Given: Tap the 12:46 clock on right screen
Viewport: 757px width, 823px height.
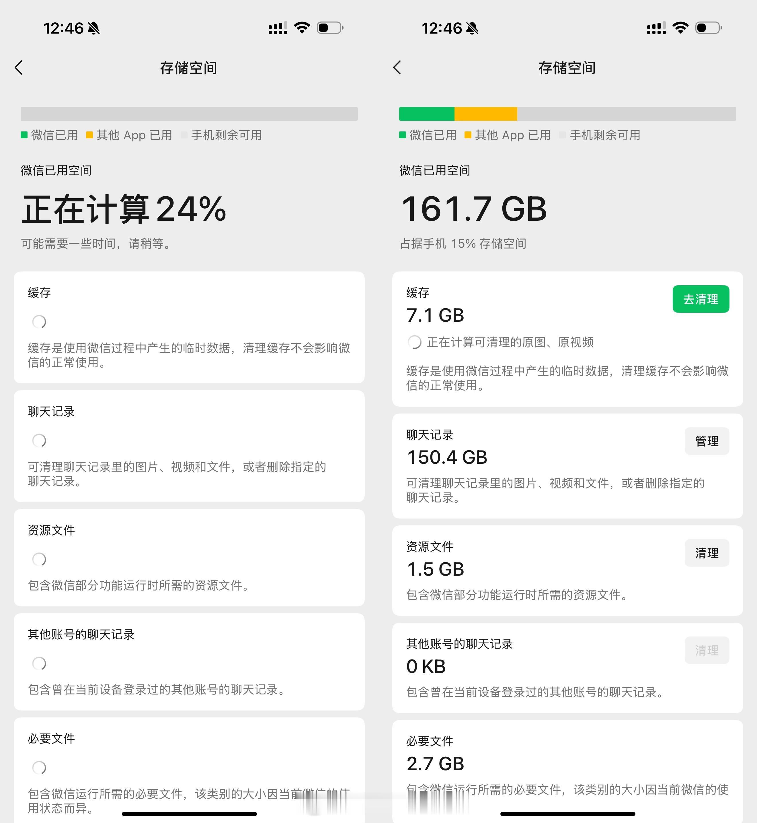Looking at the screenshot, I should point(442,28).
